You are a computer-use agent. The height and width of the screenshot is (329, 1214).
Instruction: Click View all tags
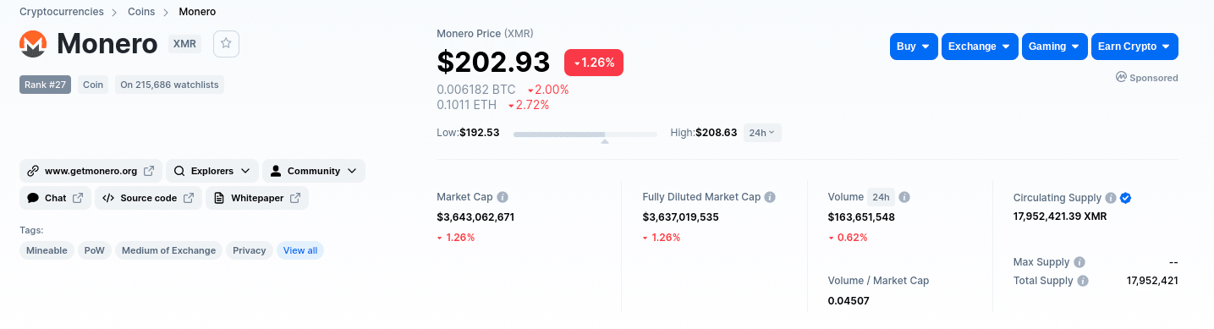(300, 250)
